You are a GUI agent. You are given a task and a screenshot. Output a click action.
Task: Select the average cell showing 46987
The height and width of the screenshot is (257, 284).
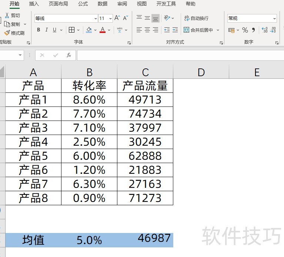[145, 240]
